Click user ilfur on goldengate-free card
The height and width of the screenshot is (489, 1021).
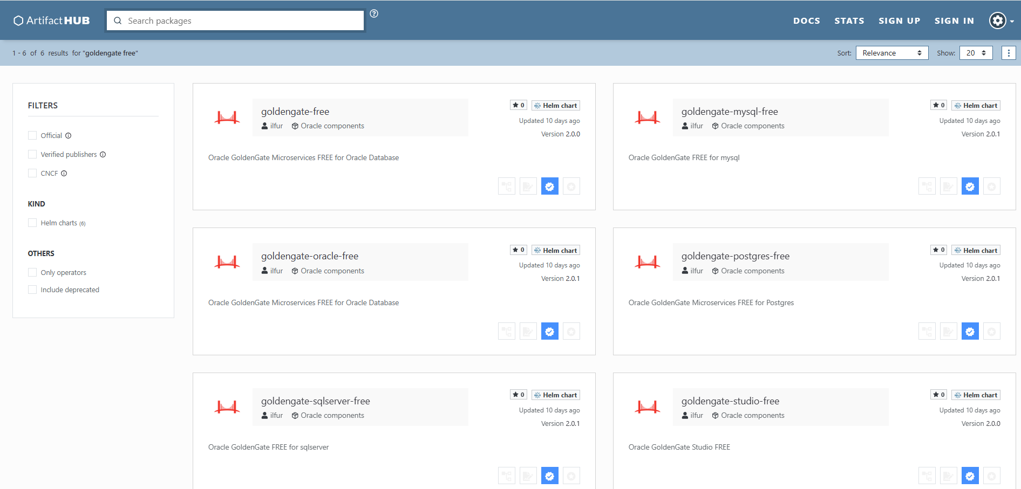tap(272, 126)
